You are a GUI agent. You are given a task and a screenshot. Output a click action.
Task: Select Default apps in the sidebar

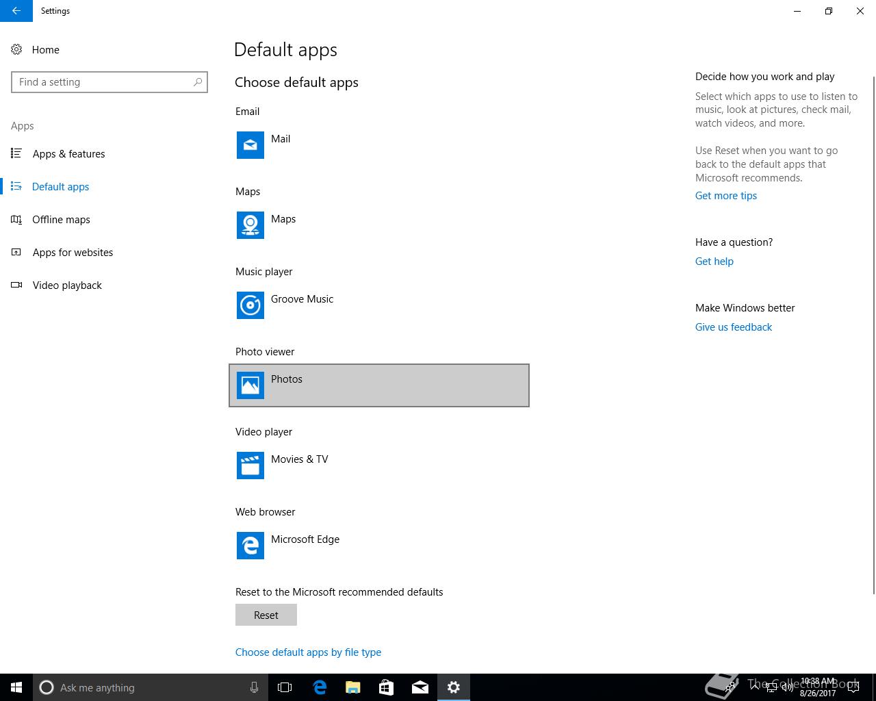(x=60, y=187)
